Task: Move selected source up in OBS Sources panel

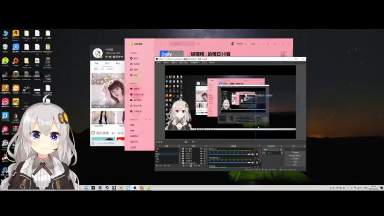Action: click(195, 166)
